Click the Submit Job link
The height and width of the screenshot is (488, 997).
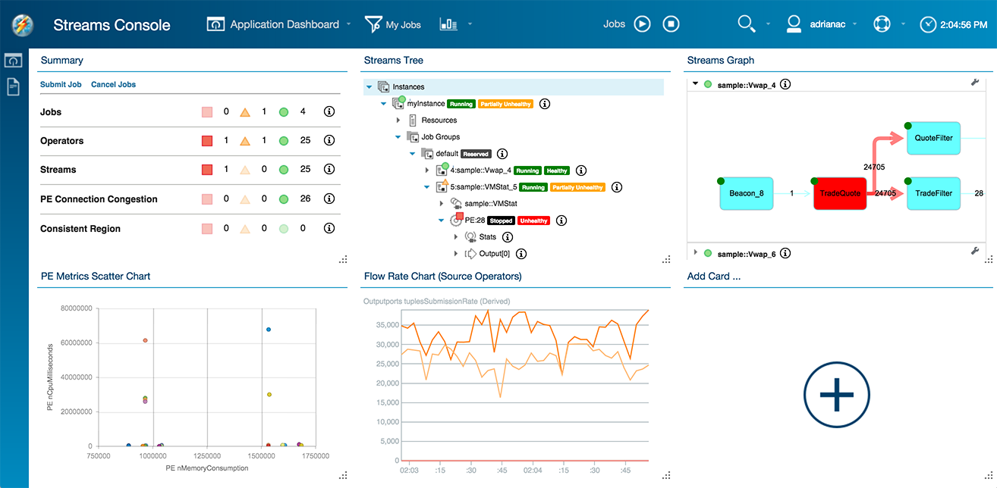click(x=61, y=84)
